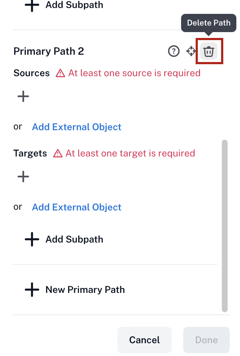Open the help icon beside Primary Path 2
Viewport: 240px width, 356px height.
point(174,51)
